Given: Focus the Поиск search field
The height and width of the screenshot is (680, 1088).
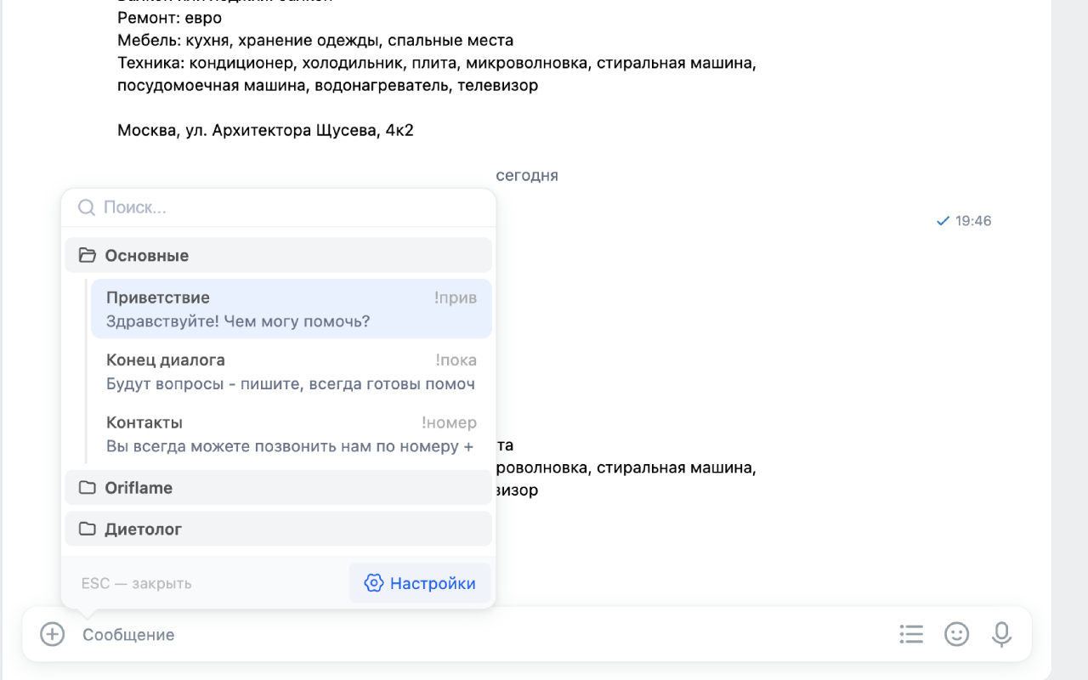Looking at the screenshot, I should point(279,207).
